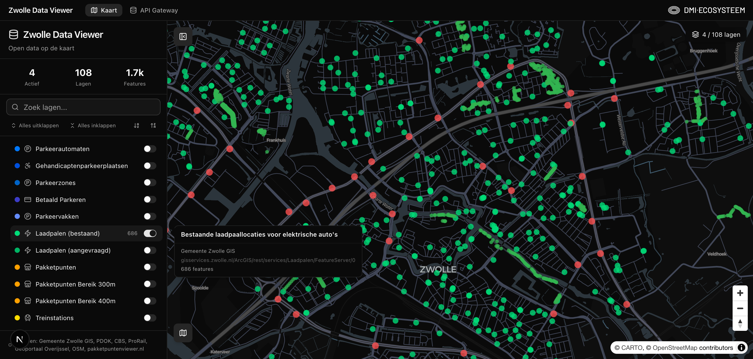Enable the Parkeerautomaten layer
The height and width of the screenshot is (359, 753).
[x=150, y=149]
